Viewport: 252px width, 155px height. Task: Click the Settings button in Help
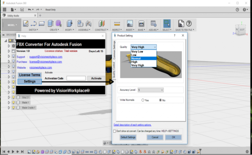(30, 81)
